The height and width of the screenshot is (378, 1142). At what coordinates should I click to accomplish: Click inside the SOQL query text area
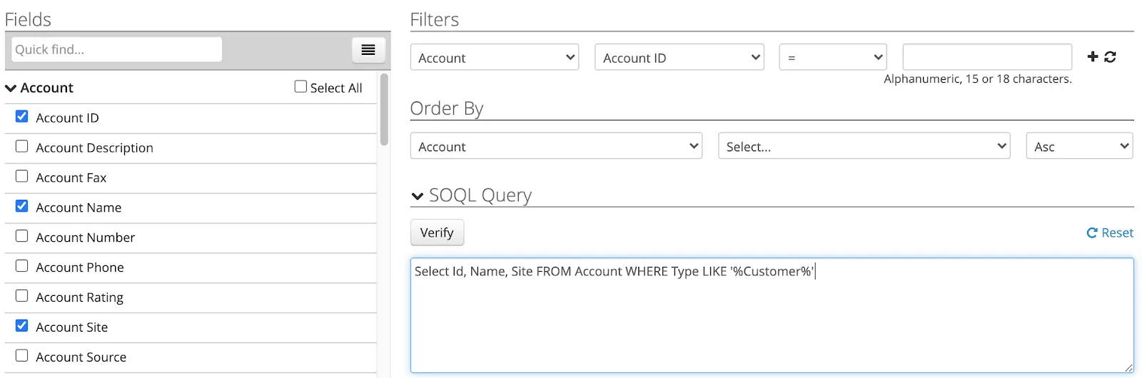(x=772, y=315)
